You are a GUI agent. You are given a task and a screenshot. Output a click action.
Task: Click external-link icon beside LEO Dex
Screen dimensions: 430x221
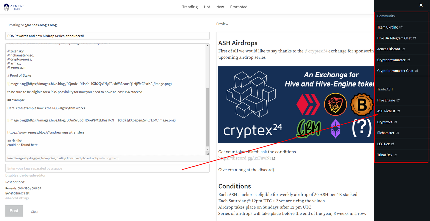pos(393,144)
